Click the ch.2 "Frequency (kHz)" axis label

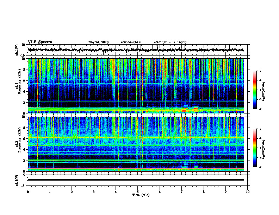(19, 140)
